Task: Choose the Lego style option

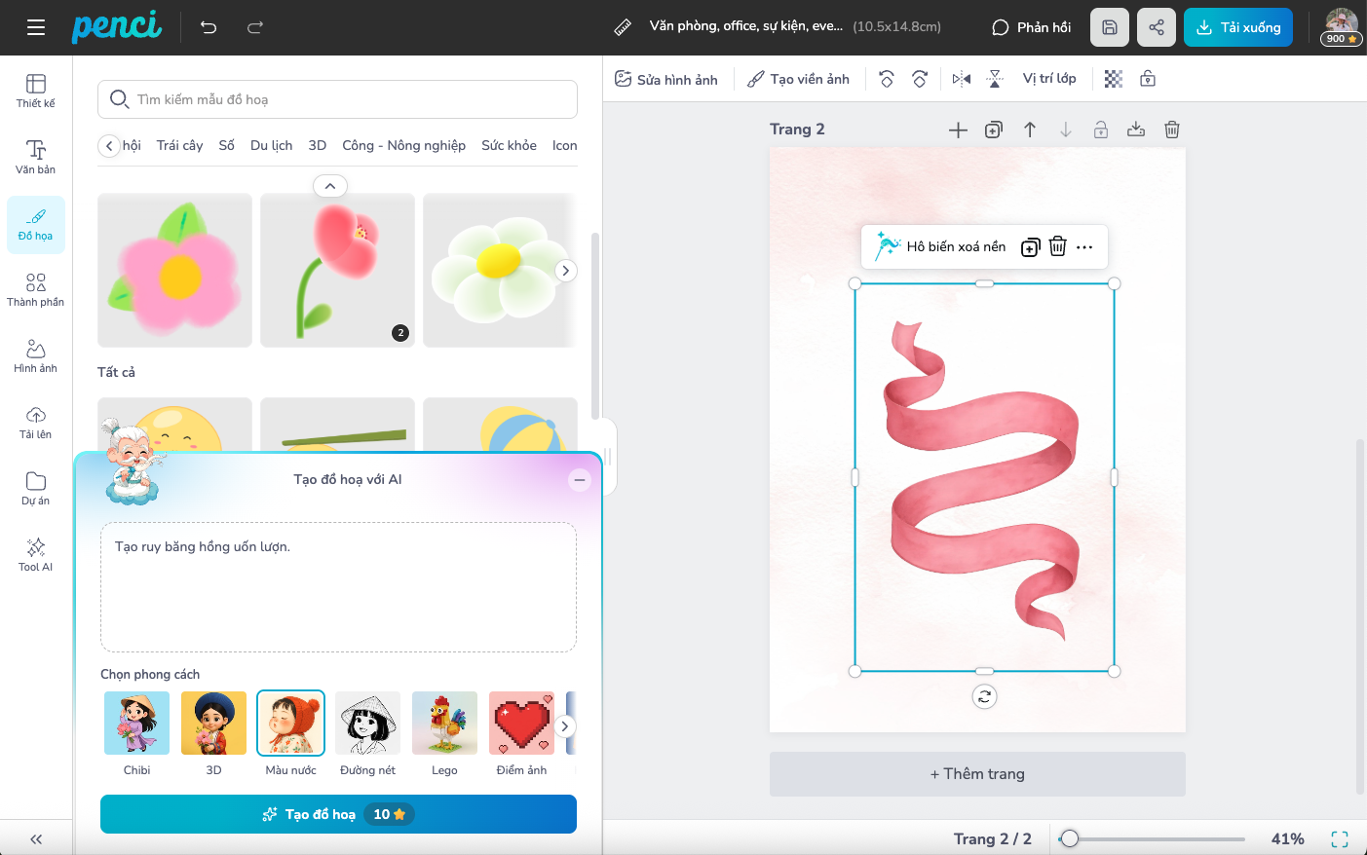Action: (x=444, y=724)
